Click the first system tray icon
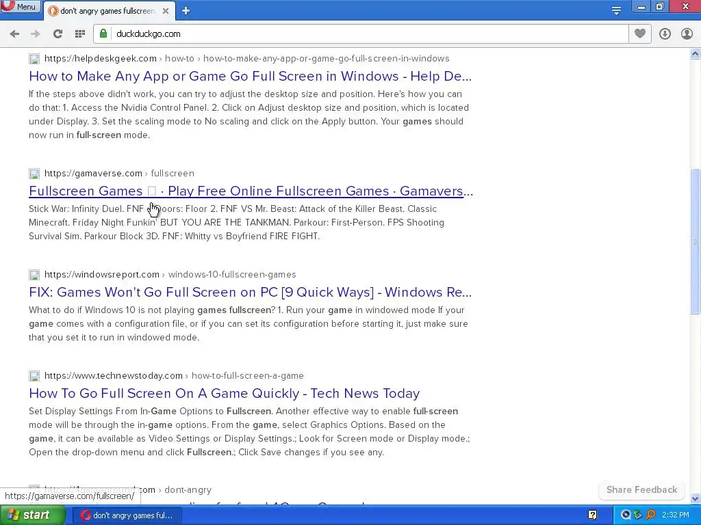Image resolution: width=701 pixels, height=525 pixels. 626,515
